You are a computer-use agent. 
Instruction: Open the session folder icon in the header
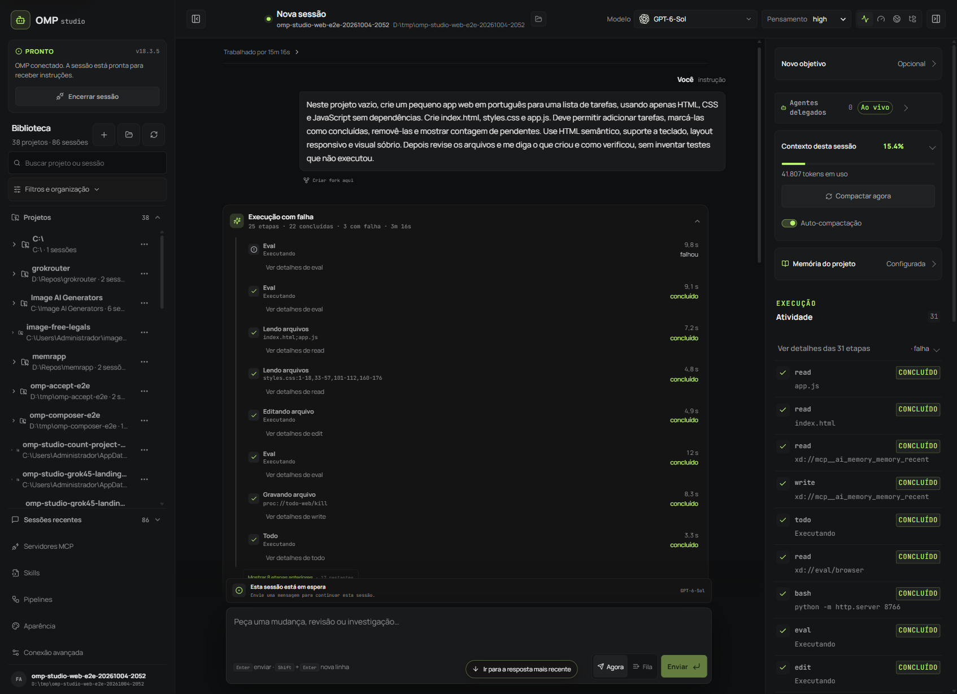coord(538,19)
